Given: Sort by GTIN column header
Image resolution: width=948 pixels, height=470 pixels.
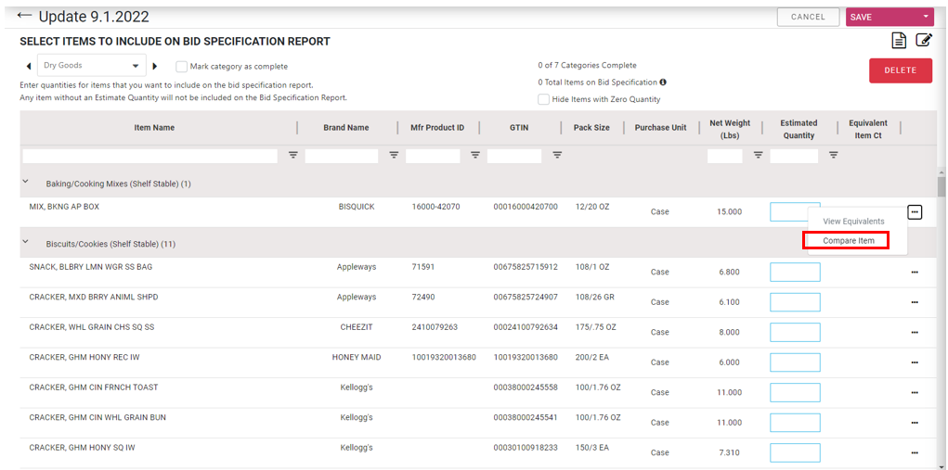Looking at the screenshot, I should (x=520, y=127).
